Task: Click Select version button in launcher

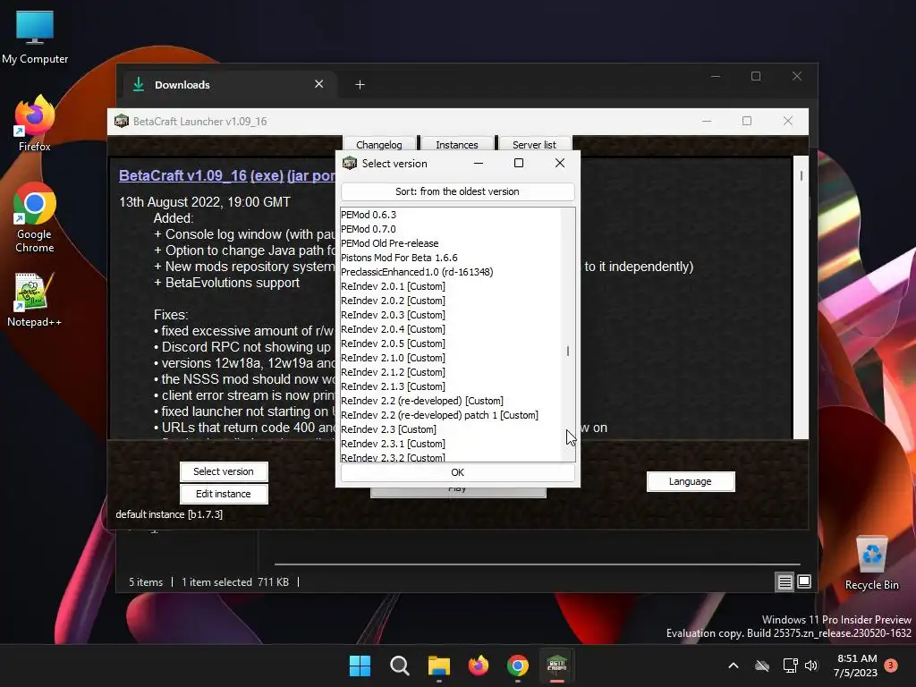Action: click(x=224, y=471)
